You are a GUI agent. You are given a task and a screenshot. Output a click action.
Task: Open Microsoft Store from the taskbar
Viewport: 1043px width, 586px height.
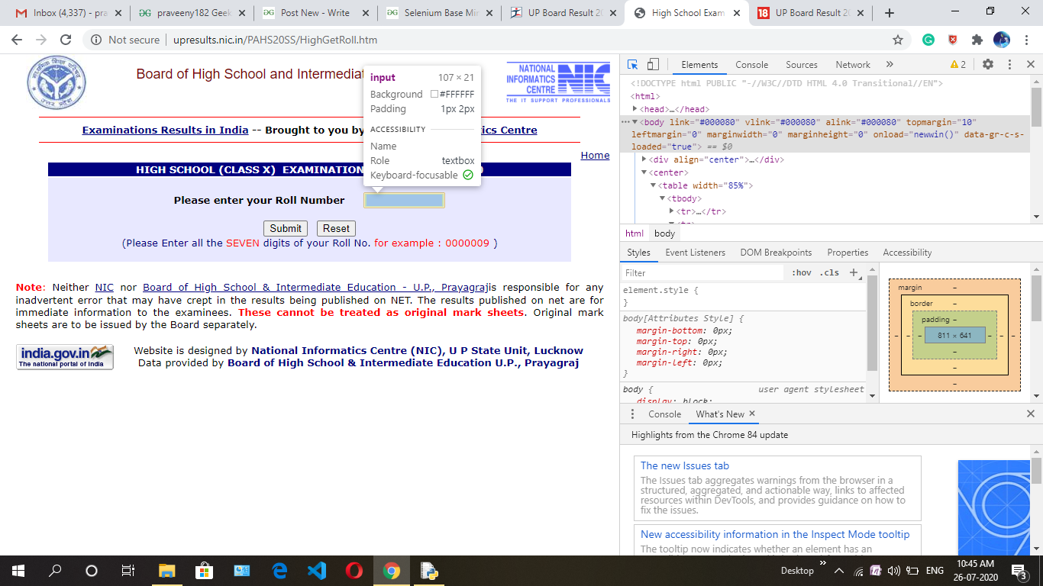(x=204, y=571)
